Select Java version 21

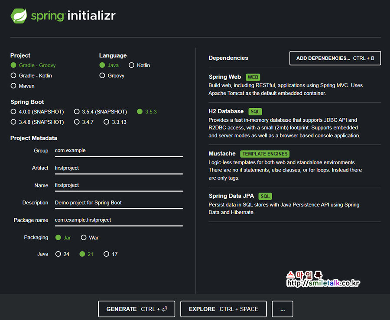(86, 254)
